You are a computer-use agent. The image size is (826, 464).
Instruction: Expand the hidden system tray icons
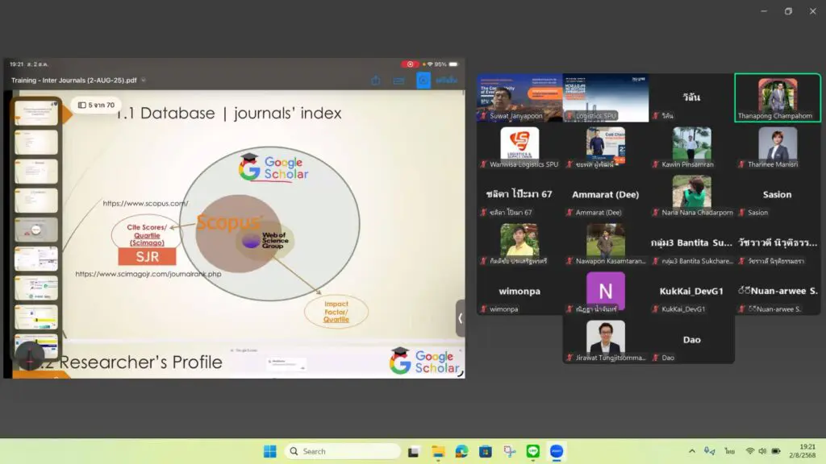(691, 451)
